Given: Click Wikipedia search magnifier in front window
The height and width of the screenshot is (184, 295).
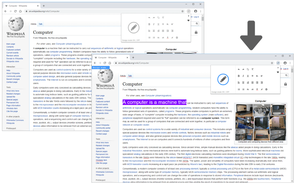Looking at the screenshot, I should pos(286,75).
